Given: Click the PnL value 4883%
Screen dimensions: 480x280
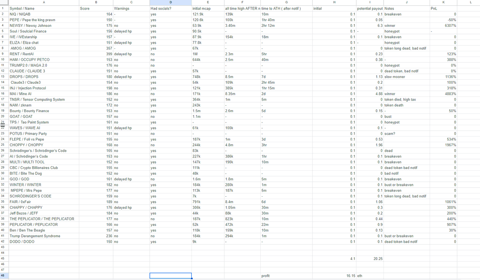Looking at the screenshot, I should (x=451, y=94).
